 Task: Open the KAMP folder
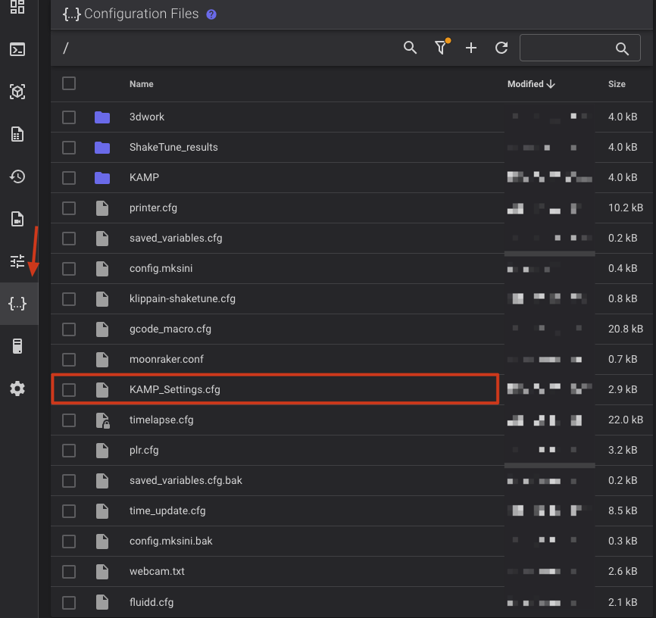point(144,177)
